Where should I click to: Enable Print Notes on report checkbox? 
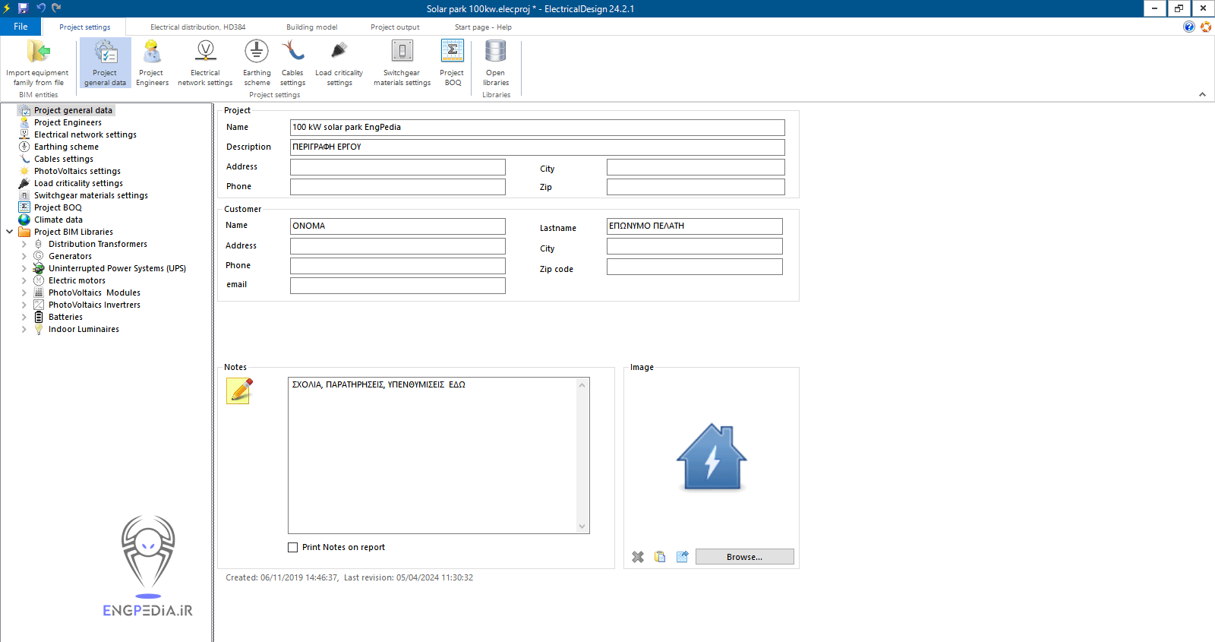click(x=293, y=547)
